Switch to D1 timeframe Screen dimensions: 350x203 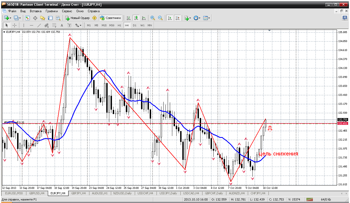tap(135, 25)
